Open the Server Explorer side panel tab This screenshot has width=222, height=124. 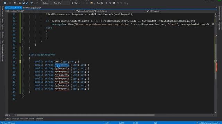tap(2, 24)
